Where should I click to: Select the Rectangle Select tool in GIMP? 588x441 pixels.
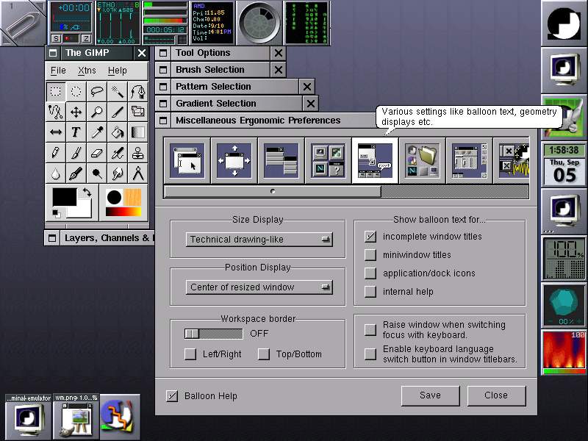pyautogui.click(x=56, y=91)
